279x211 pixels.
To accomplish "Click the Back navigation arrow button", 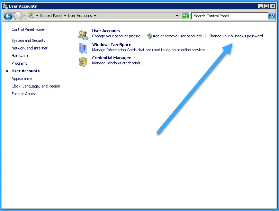I will (x=8, y=16).
